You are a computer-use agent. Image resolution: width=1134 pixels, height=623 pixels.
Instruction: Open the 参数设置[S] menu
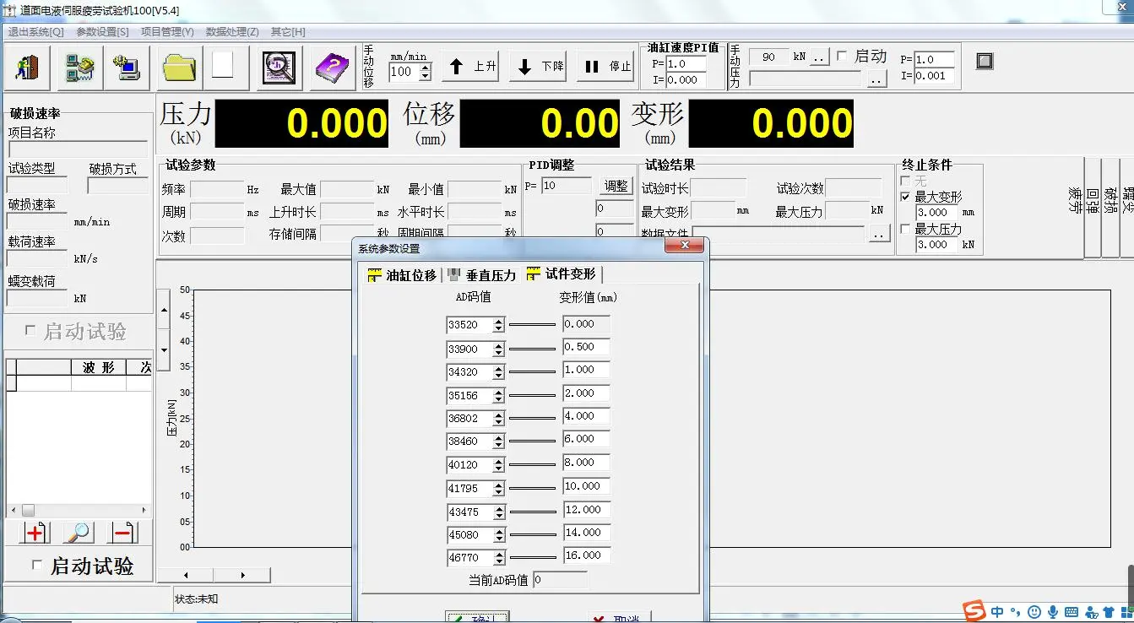click(102, 31)
